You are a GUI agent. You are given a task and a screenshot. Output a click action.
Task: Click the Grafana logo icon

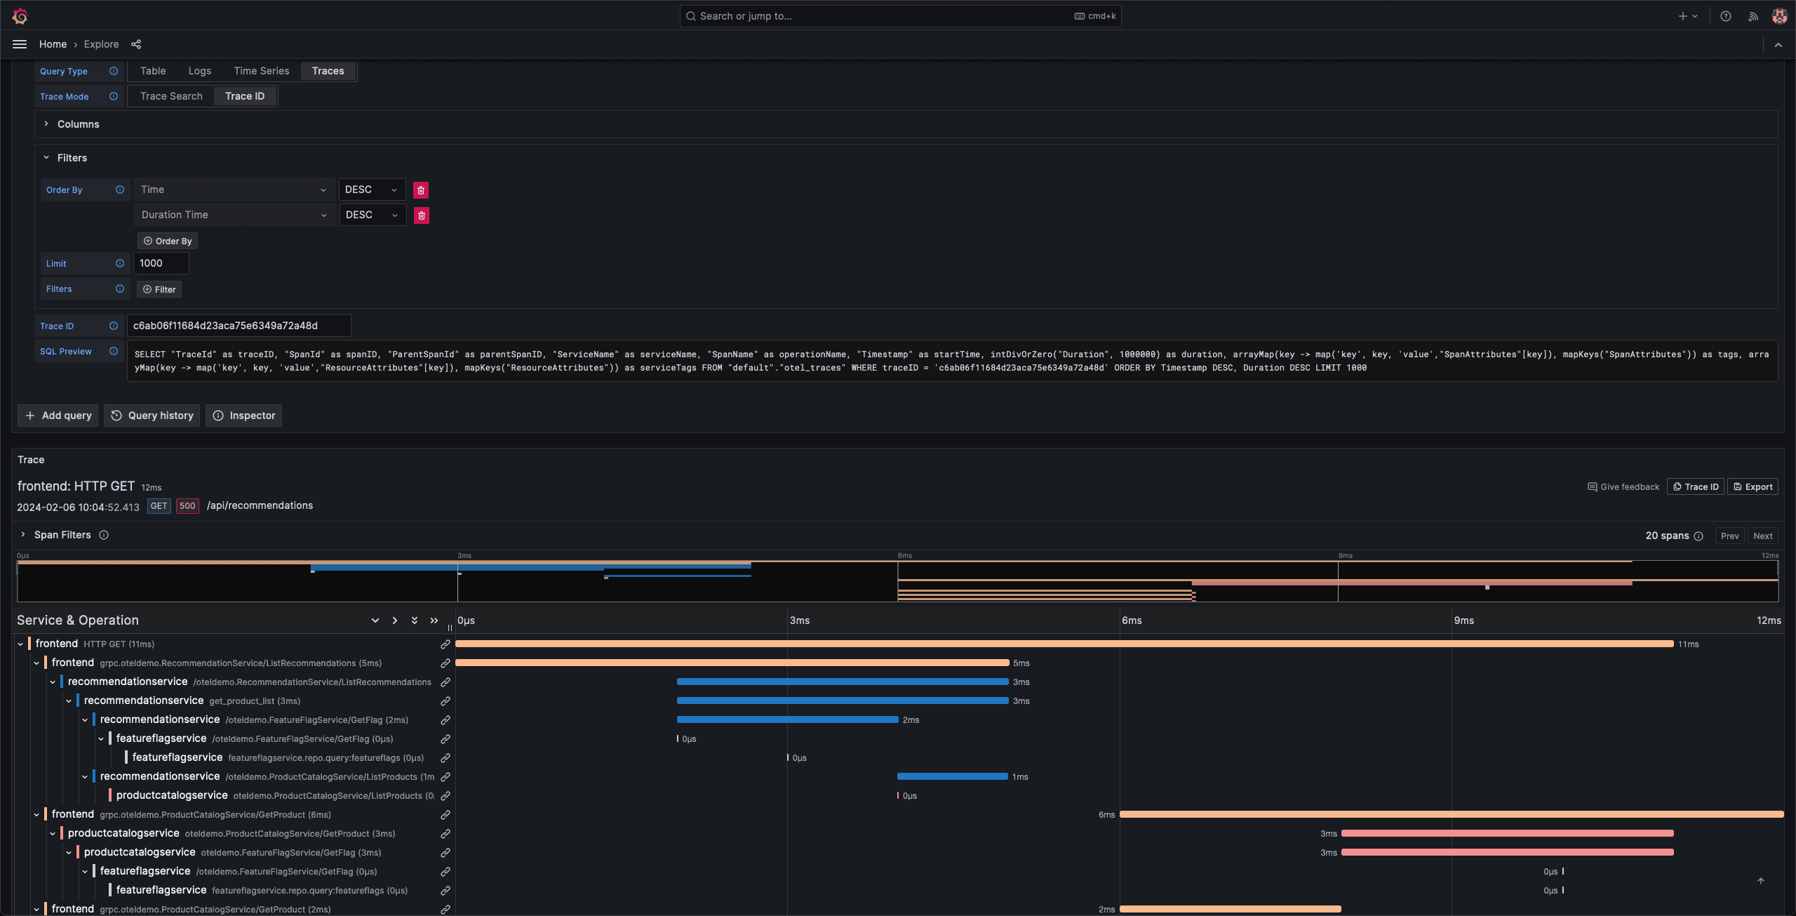point(20,15)
